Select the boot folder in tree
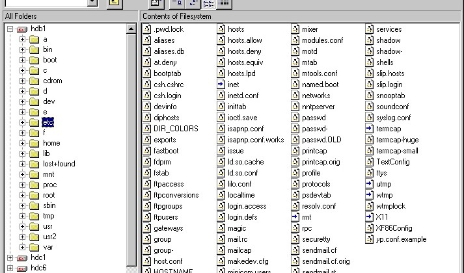The width and height of the screenshot is (464, 273). pos(49,60)
